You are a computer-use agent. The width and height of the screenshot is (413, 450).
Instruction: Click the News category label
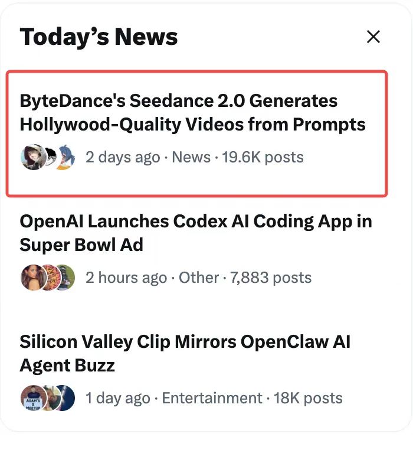[x=191, y=158]
